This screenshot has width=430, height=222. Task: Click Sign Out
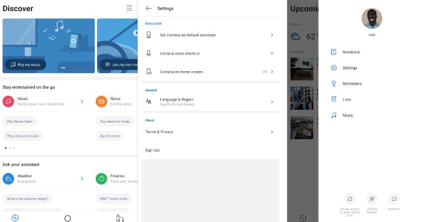[x=152, y=150]
